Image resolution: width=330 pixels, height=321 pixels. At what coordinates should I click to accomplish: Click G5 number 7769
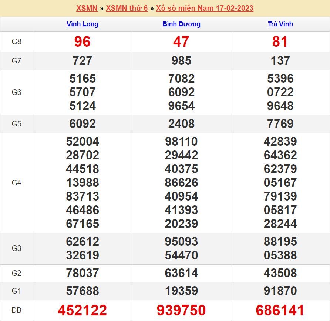pos(280,123)
